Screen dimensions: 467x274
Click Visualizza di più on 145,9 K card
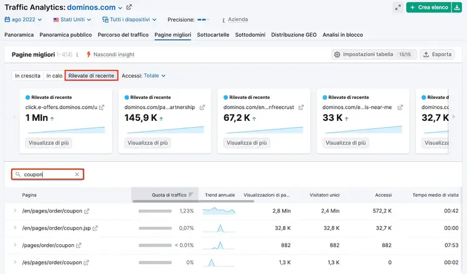148,143
